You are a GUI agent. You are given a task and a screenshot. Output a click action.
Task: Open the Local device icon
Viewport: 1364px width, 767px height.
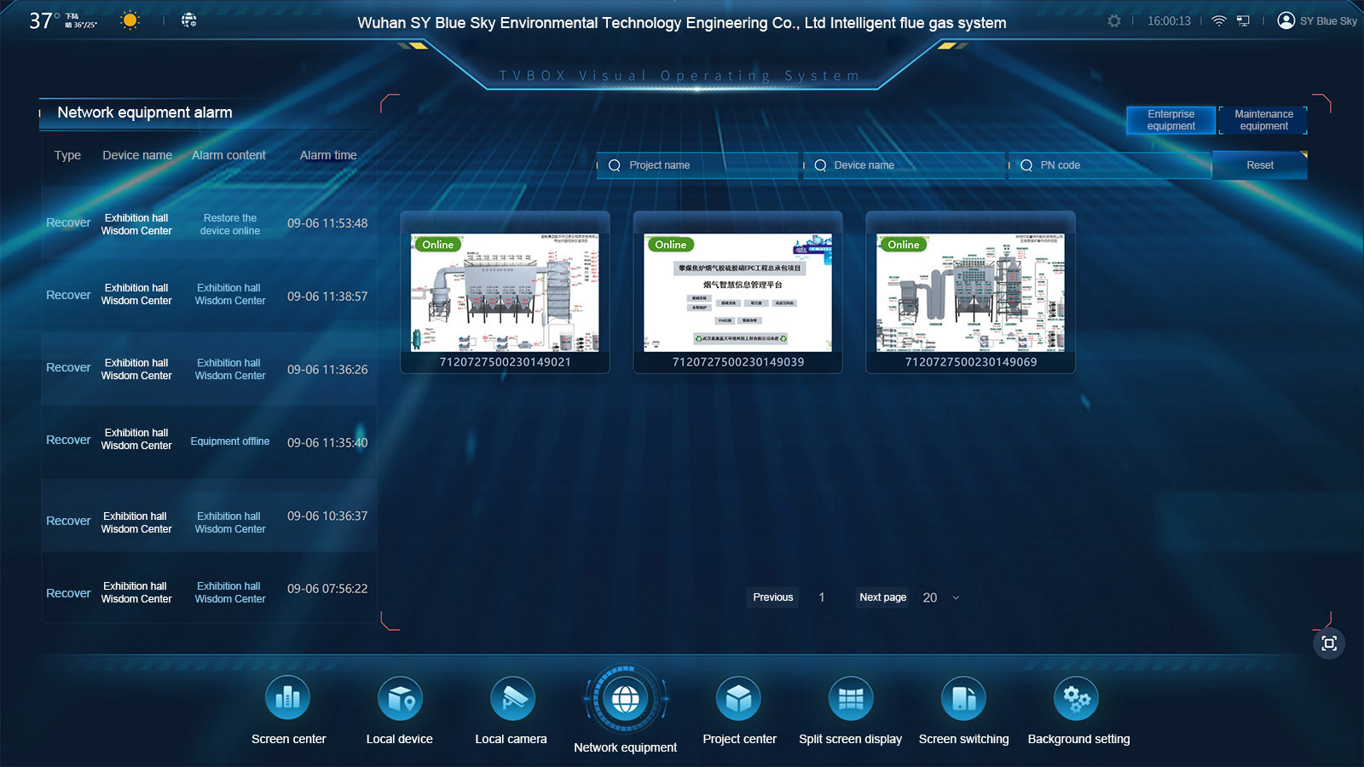pos(400,699)
